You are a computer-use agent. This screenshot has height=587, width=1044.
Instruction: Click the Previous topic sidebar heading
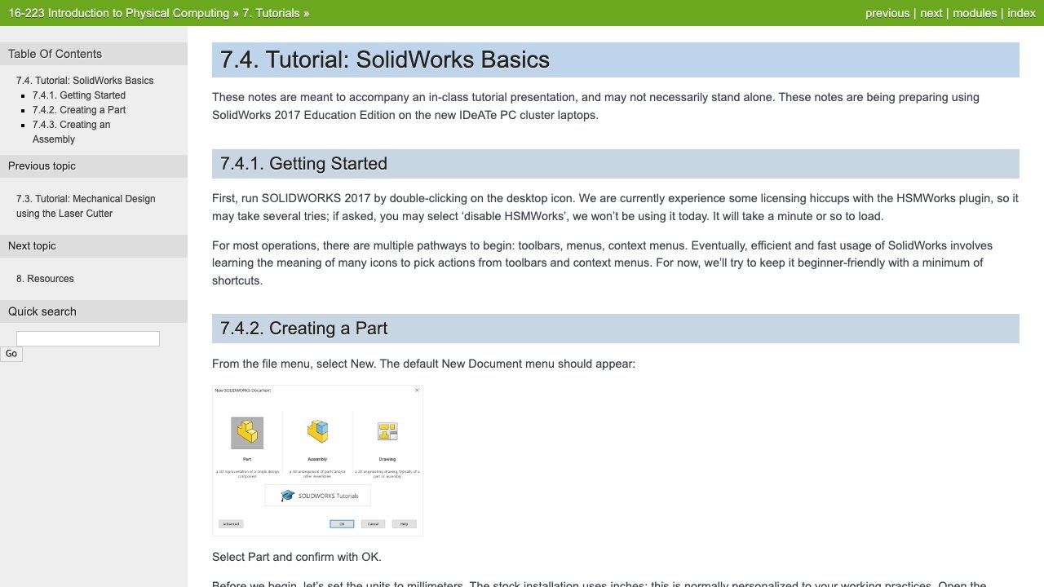[94, 166]
